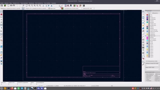Toggle 'Зоны' selection filter checkbox
Viewport: 160px width, 90px height.
146,79
